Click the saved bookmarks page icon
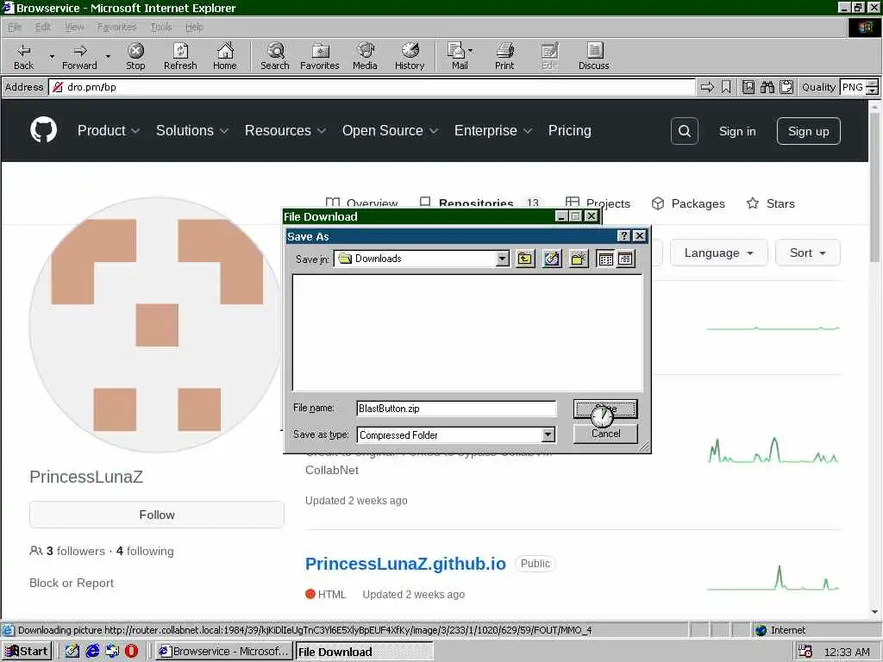The image size is (883, 662). (x=748, y=87)
